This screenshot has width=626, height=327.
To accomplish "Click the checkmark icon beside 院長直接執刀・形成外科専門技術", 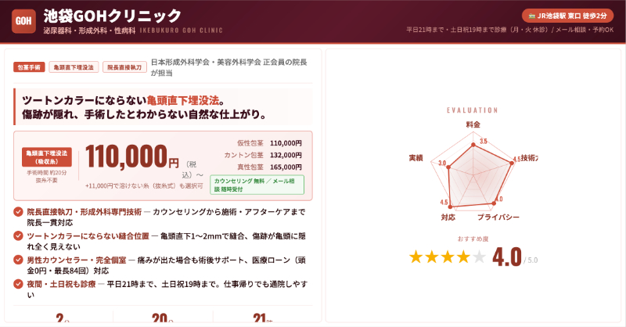I will [19, 212].
